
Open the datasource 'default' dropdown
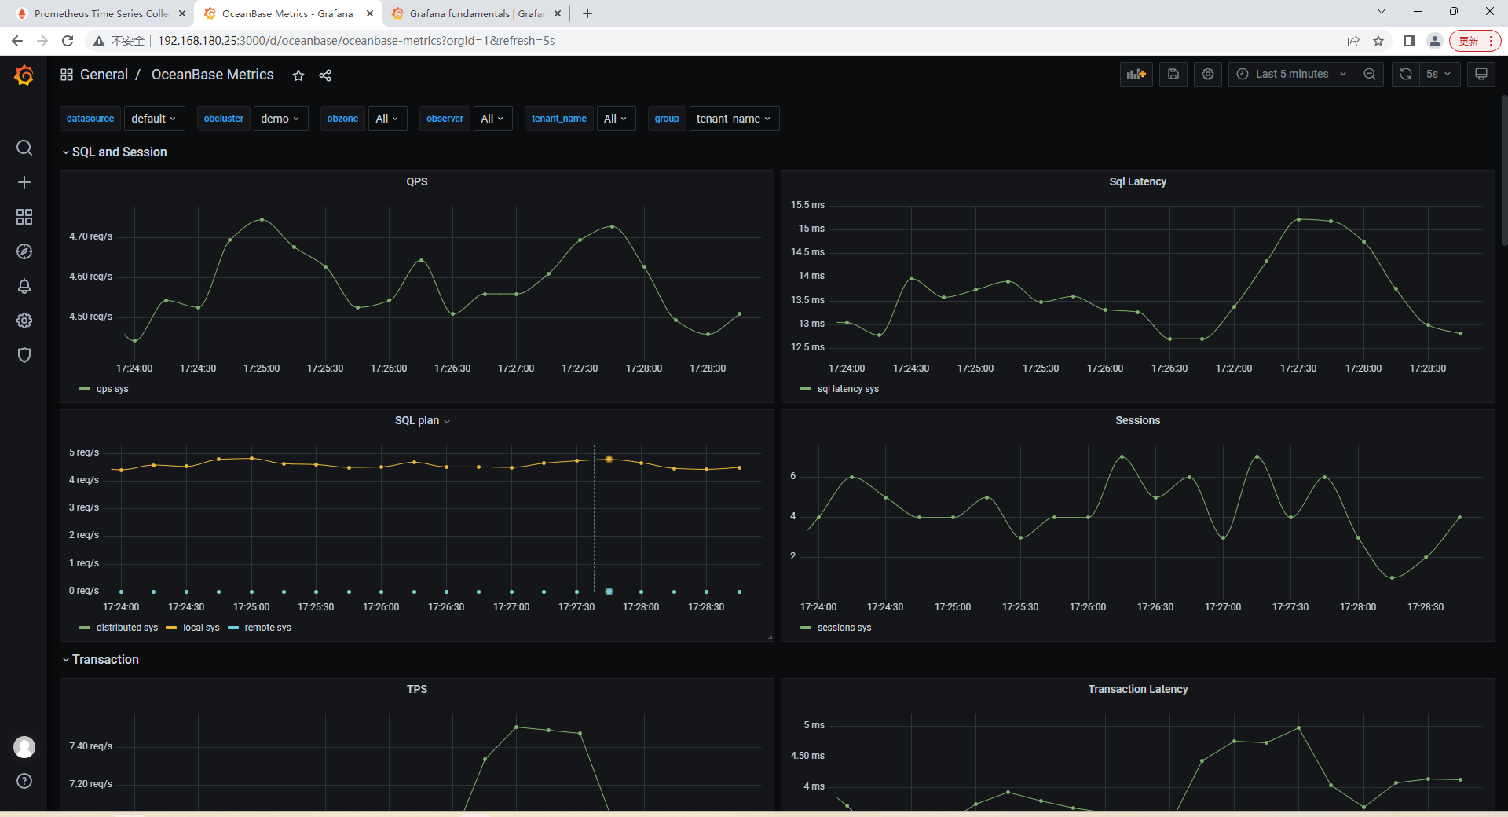pyautogui.click(x=154, y=119)
